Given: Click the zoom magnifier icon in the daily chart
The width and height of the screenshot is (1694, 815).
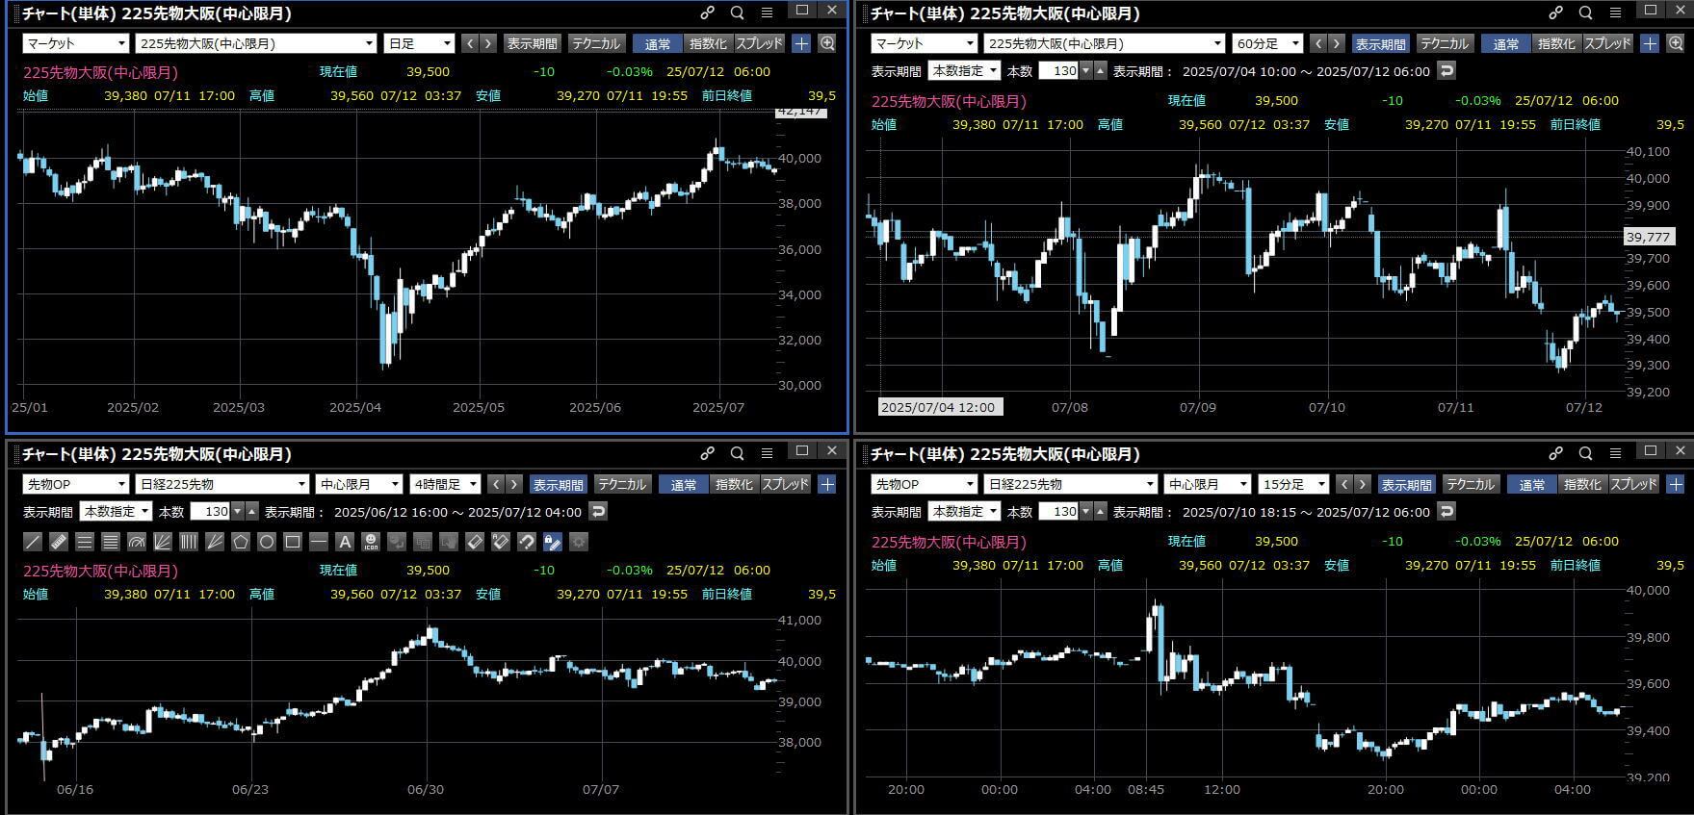Looking at the screenshot, I should (x=827, y=43).
